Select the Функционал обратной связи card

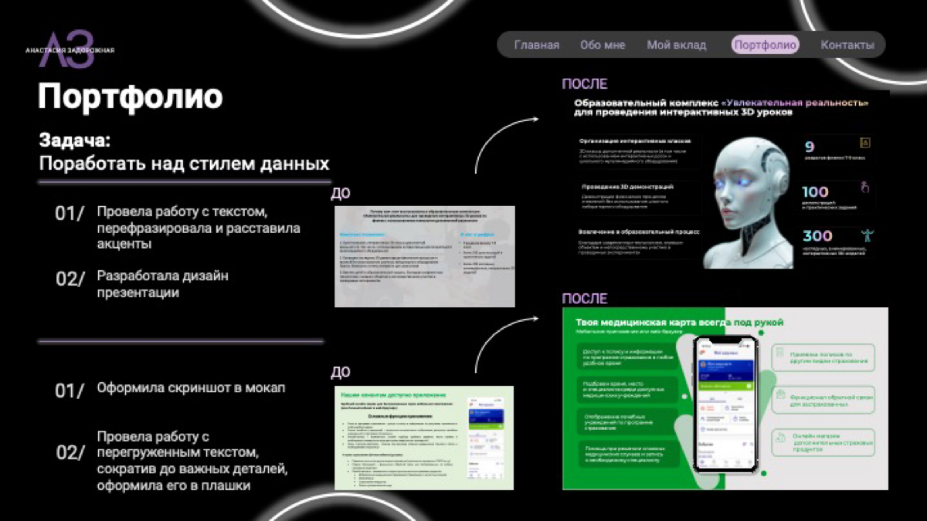click(x=822, y=399)
